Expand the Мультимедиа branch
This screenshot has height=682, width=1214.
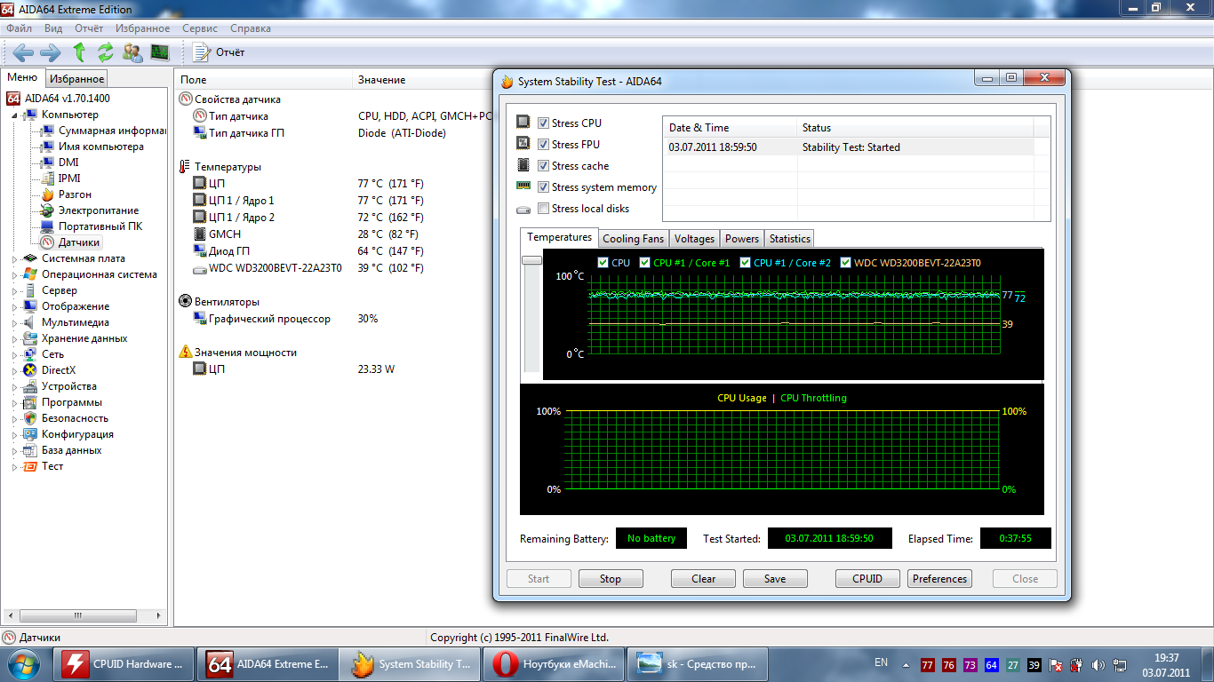pyautogui.click(x=14, y=322)
